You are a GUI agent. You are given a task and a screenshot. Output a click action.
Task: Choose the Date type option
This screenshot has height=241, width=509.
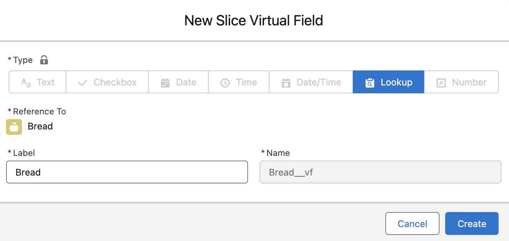coord(178,82)
